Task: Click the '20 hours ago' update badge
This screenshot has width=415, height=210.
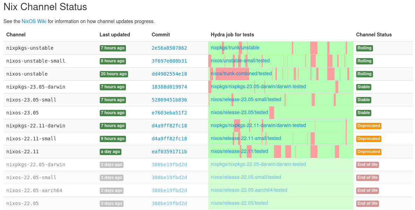Action: point(113,74)
